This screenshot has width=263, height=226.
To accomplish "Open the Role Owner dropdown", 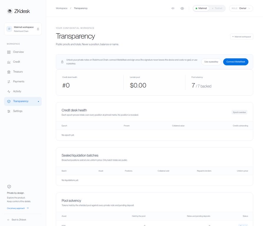I will (241, 8).
